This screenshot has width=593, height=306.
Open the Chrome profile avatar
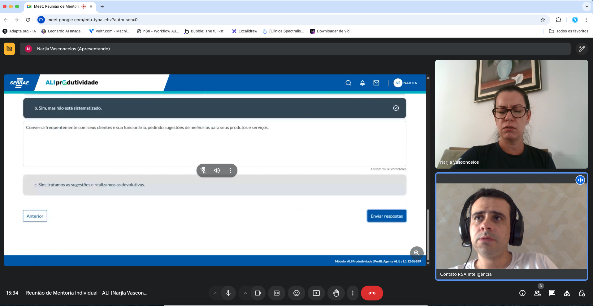[x=575, y=20]
